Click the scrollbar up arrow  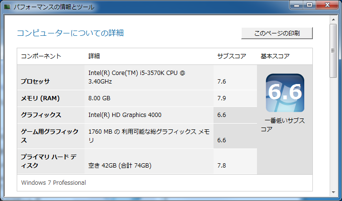tap(333, 20)
